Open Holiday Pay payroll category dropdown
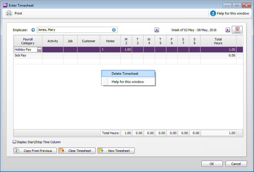254x172 pixels. pos(39,50)
